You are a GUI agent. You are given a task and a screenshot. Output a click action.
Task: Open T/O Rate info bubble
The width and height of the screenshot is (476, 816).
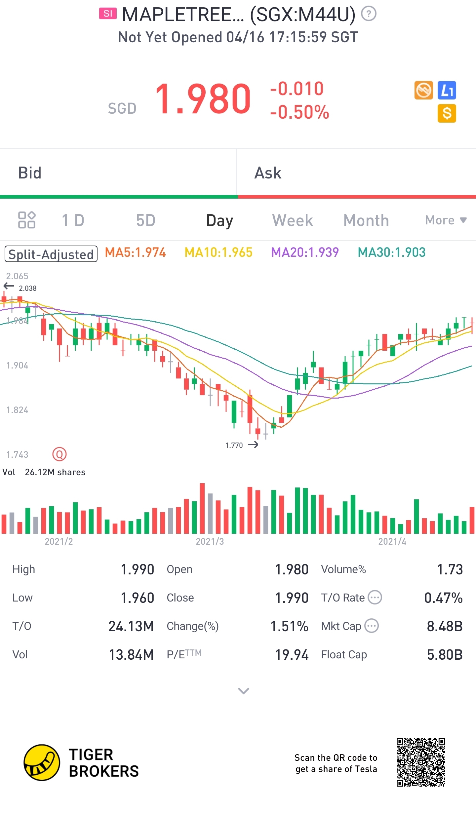click(x=375, y=597)
